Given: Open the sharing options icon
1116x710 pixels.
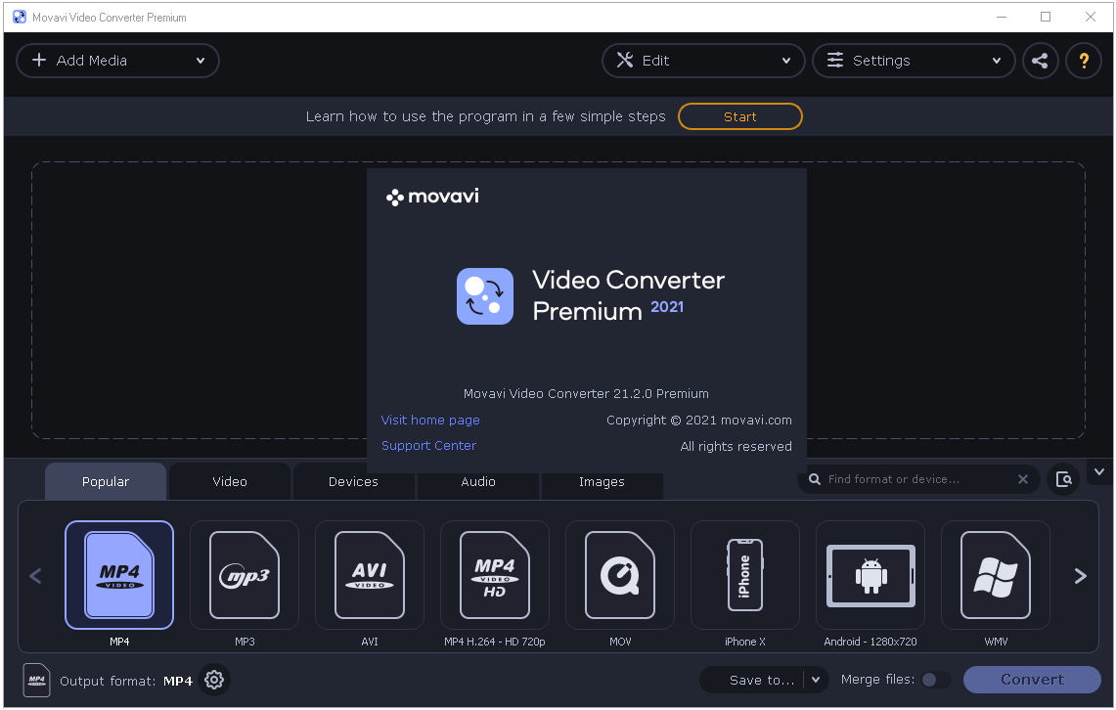Looking at the screenshot, I should pyautogui.click(x=1040, y=60).
